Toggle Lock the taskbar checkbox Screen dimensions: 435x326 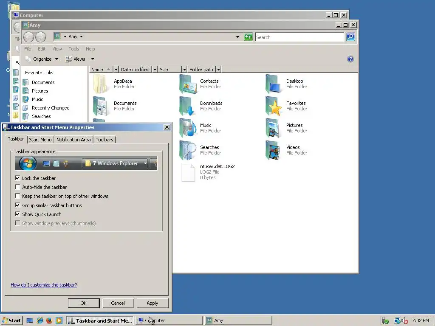(x=17, y=178)
